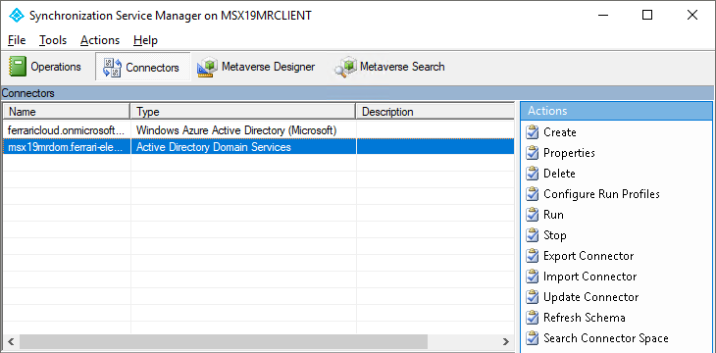Click Import Connector action
Screen dimensions: 716x353
590,277
